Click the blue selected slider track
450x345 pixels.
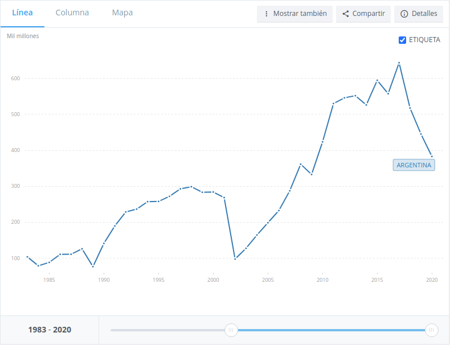(x=330, y=330)
